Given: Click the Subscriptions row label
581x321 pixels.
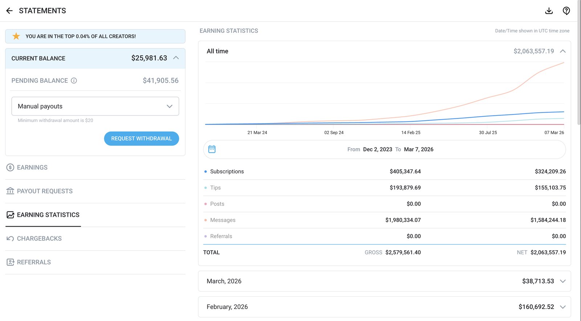Looking at the screenshot, I should (x=227, y=171).
